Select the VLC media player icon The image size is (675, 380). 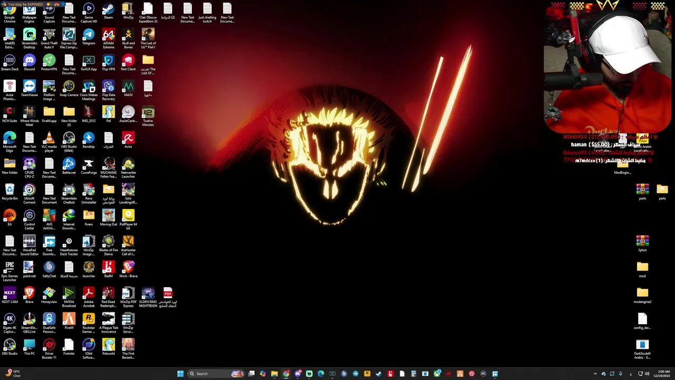49,142
